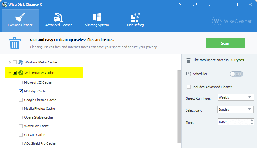Increase the time with up arrow

coord(252,120)
